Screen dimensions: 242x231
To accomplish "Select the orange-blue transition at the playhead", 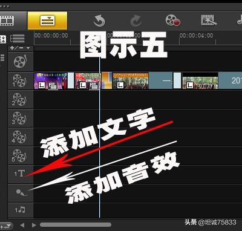I will click(x=106, y=80).
